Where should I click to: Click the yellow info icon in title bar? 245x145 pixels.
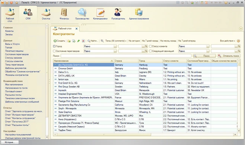pyautogui.click(x=226, y=3)
